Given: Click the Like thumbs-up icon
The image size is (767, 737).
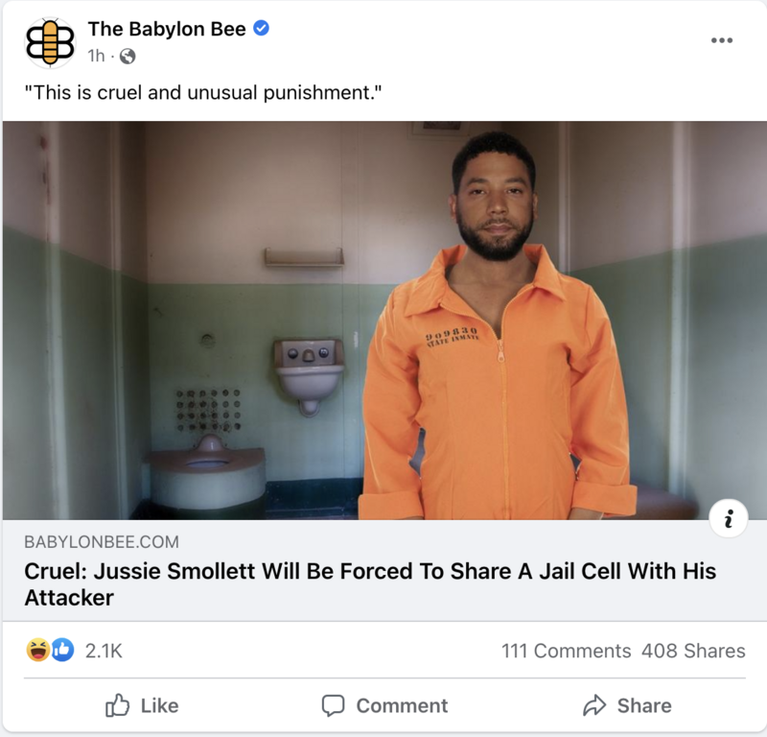Looking at the screenshot, I should pos(117,705).
